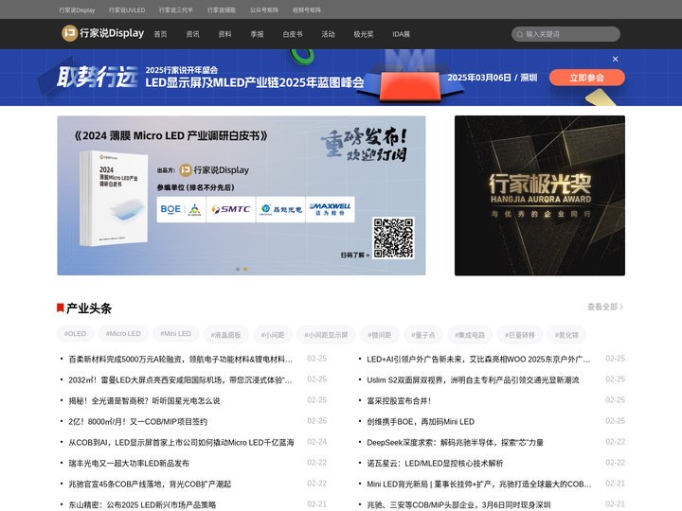
Task: Filter by the #氮化镓 tag
Action: click(566, 335)
